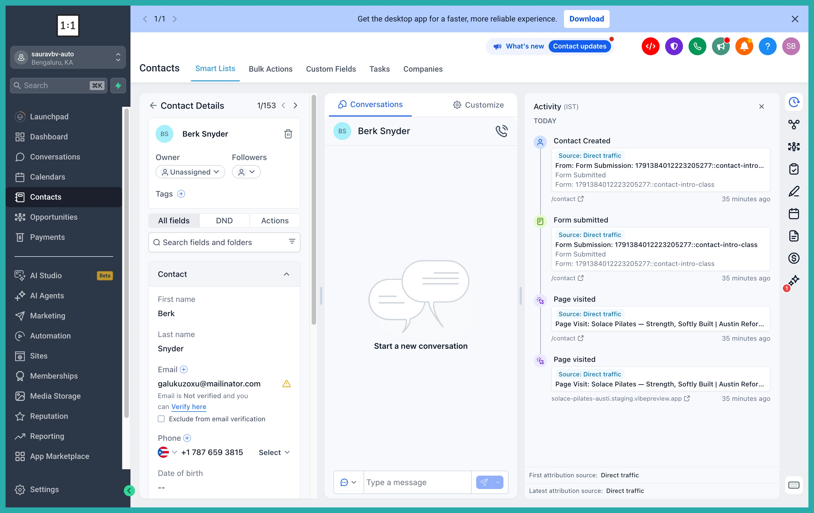The height and width of the screenshot is (513, 814).
Task: Open the phone type Select dropdown
Action: (x=274, y=452)
